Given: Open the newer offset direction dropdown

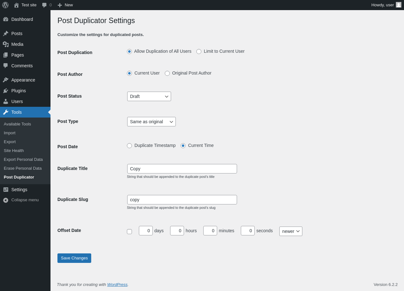Looking at the screenshot, I should 291,231.
